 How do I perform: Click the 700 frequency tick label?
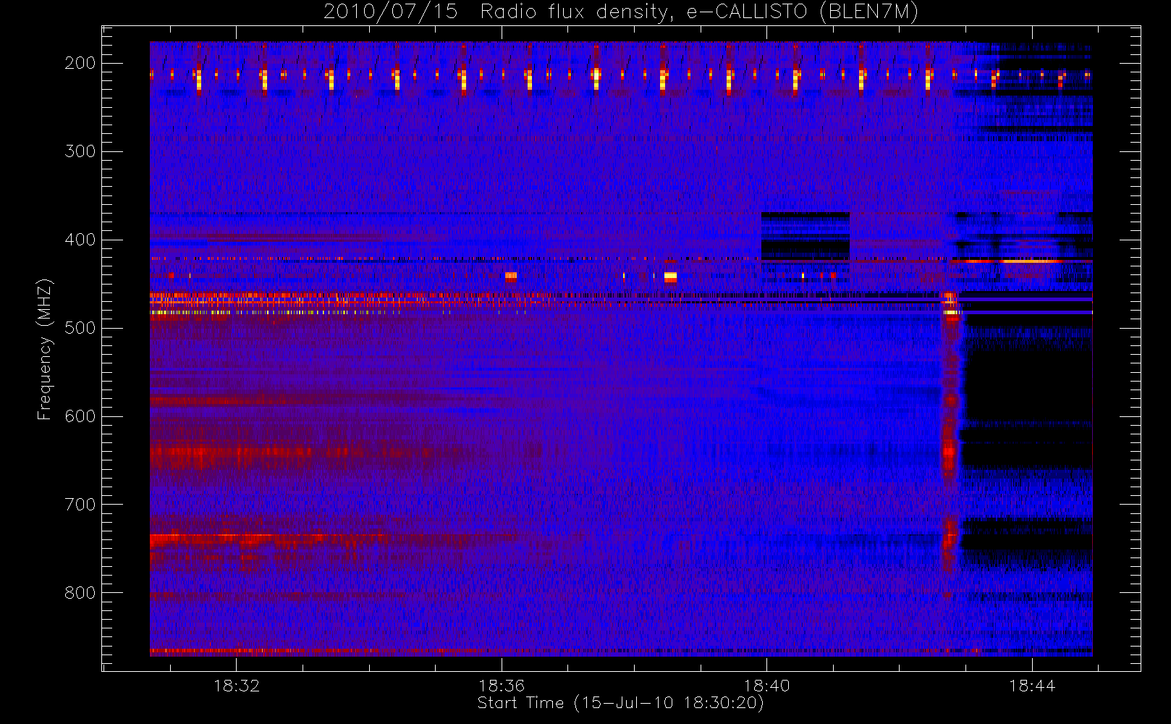[x=80, y=505]
